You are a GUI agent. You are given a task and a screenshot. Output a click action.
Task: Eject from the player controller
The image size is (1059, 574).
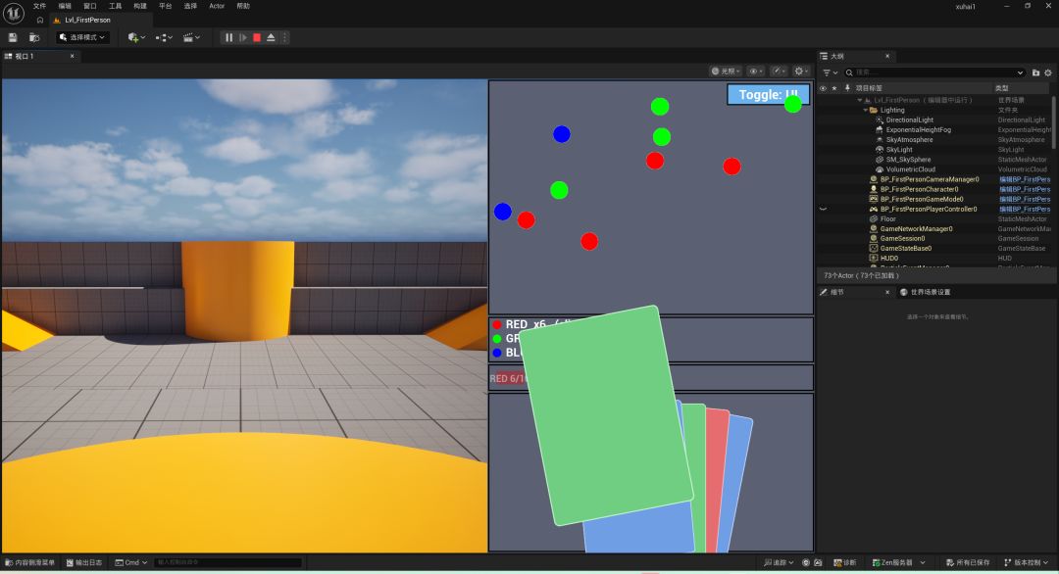(271, 38)
